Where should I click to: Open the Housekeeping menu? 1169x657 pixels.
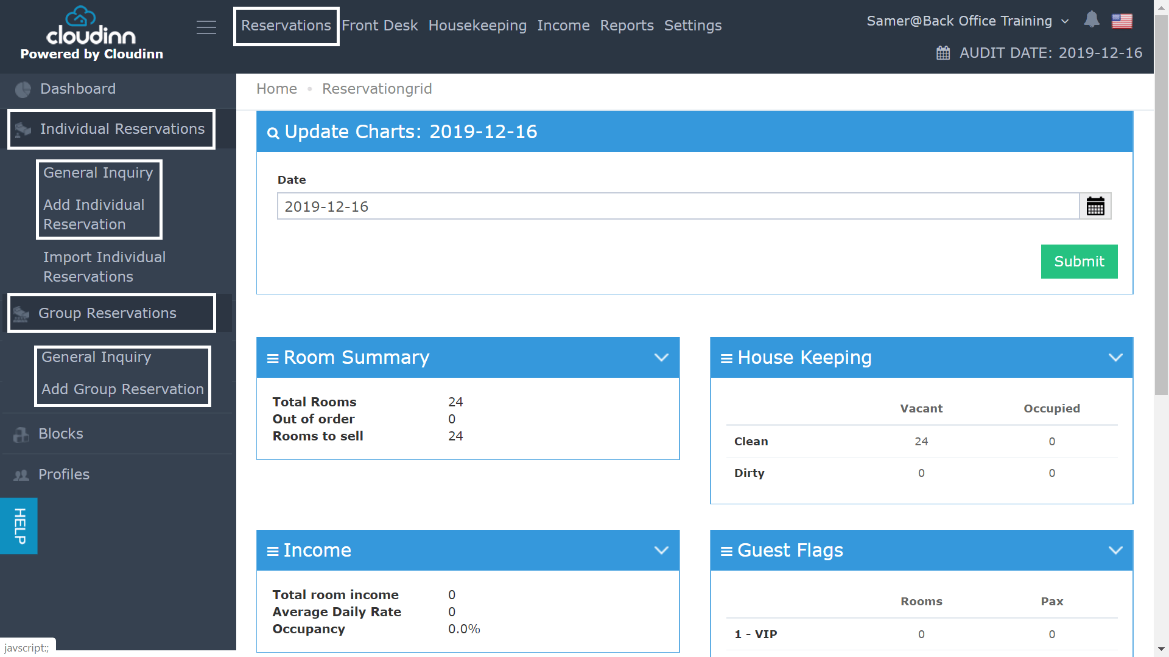pos(477,26)
